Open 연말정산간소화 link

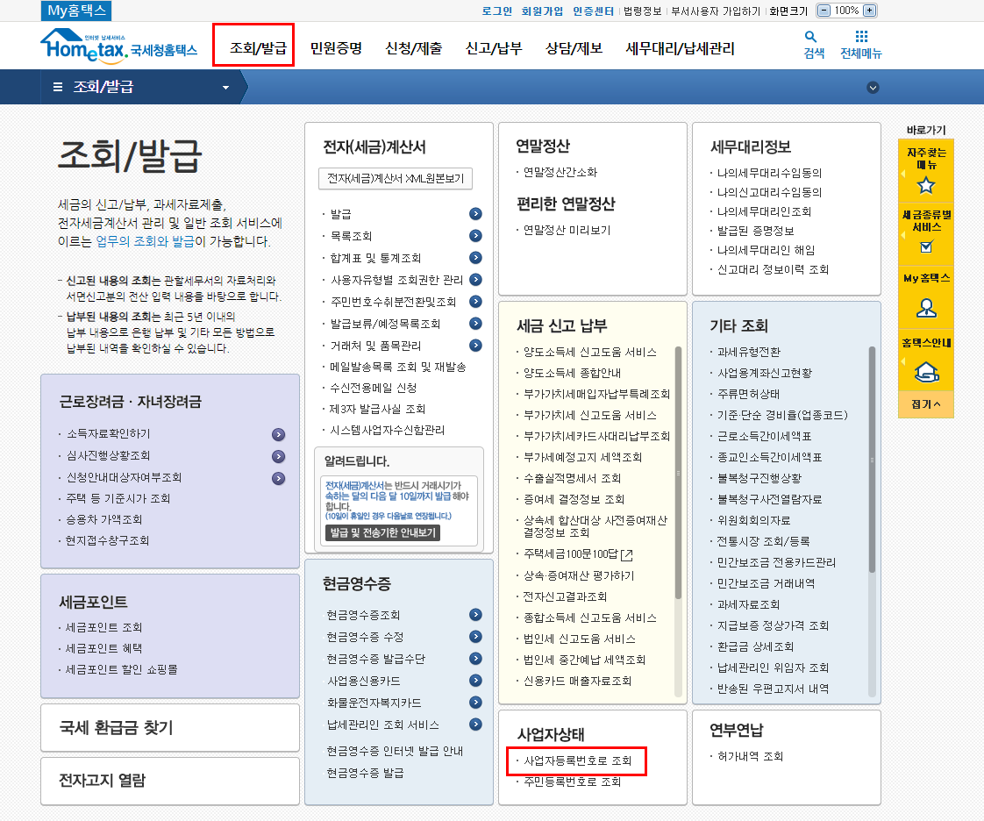pyautogui.click(x=560, y=172)
